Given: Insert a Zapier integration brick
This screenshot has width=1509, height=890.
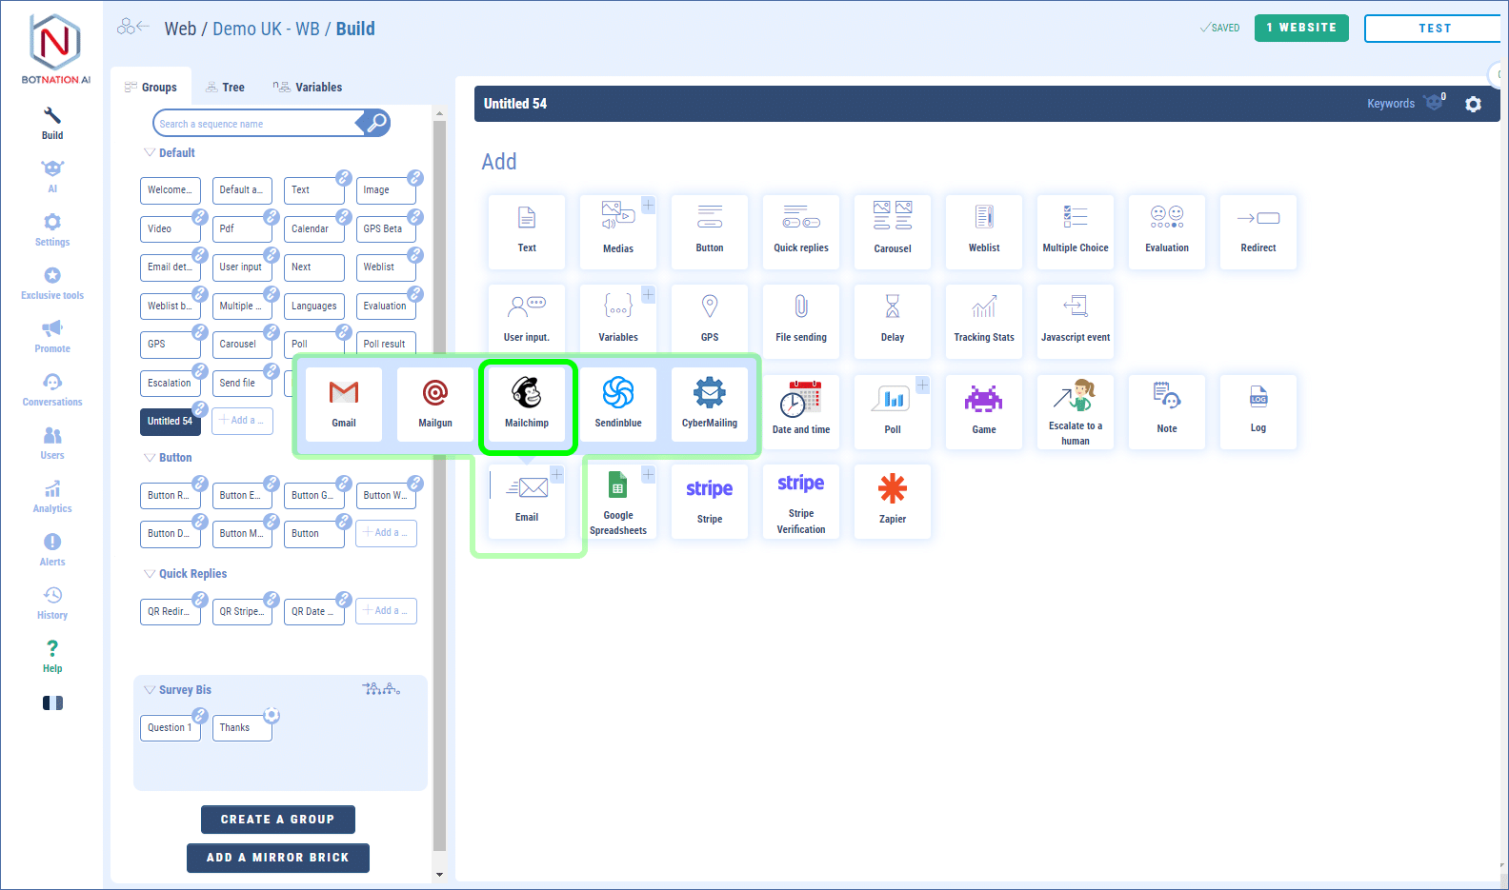Looking at the screenshot, I should [893, 501].
